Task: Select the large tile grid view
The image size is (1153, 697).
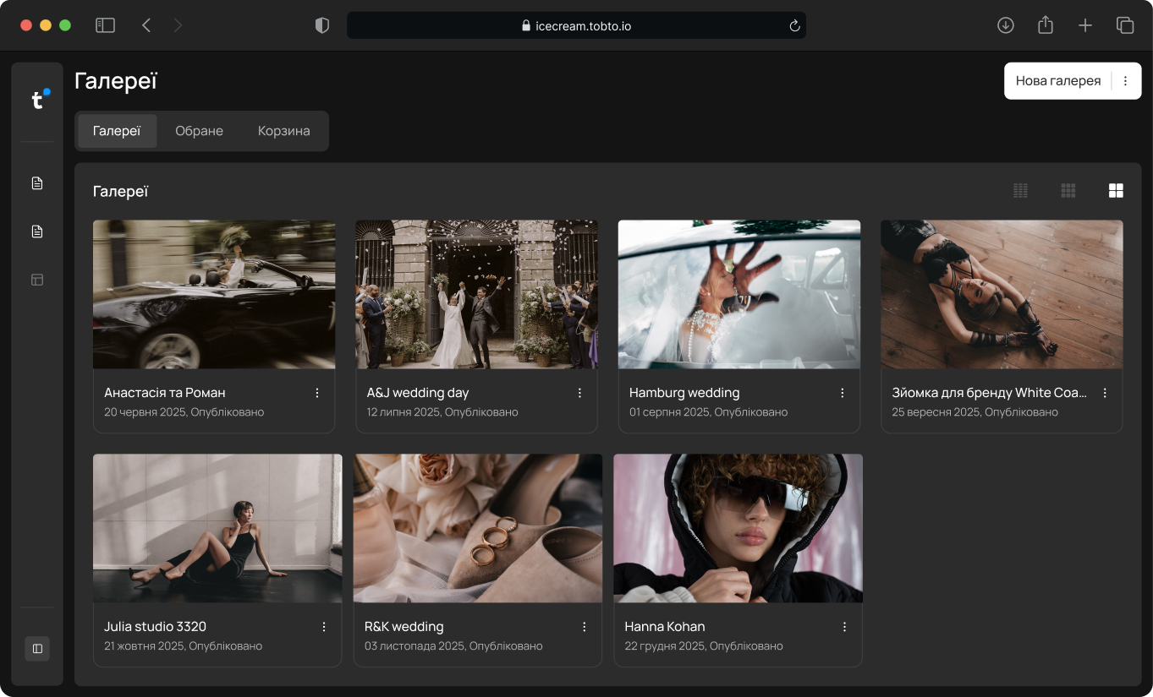Action: tap(1116, 191)
